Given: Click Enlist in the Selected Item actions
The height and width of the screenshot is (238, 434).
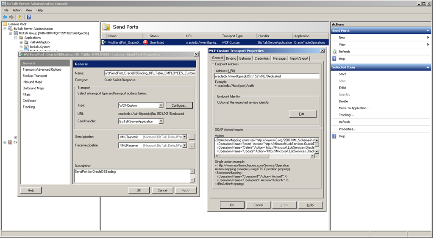Looking at the screenshot, I should coord(342,88).
